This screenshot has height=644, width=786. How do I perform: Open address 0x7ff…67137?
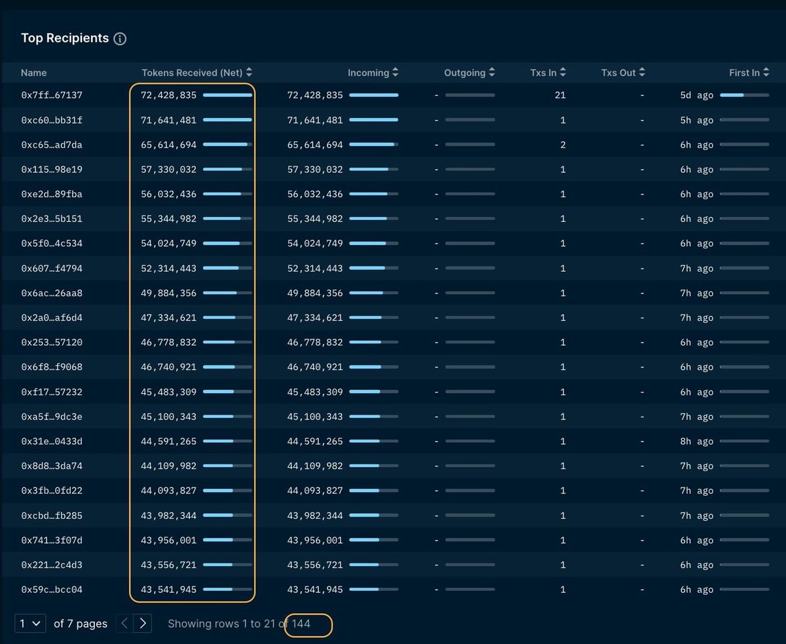point(52,95)
